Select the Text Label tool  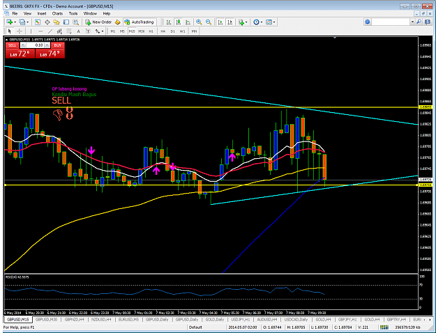88,31
